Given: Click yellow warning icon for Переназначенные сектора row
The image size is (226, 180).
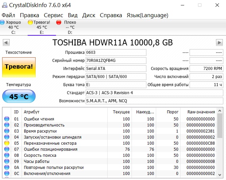Looking at the screenshot, I should point(7,143).
